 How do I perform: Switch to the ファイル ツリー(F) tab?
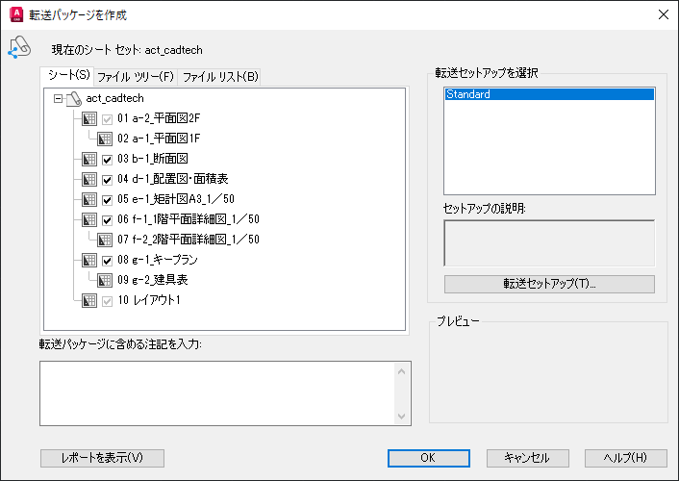point(136,77)
